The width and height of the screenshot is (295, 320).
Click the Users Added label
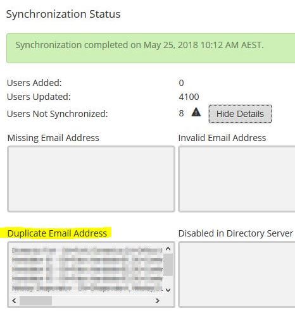[34, 83]
